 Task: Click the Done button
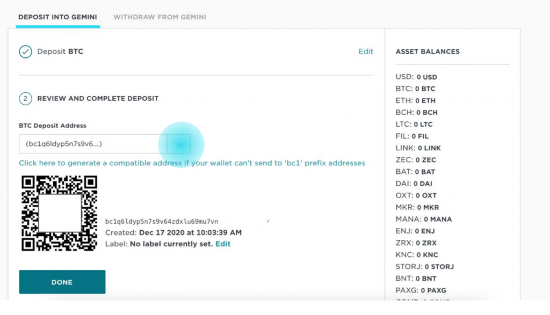click(x=62, y=282)
